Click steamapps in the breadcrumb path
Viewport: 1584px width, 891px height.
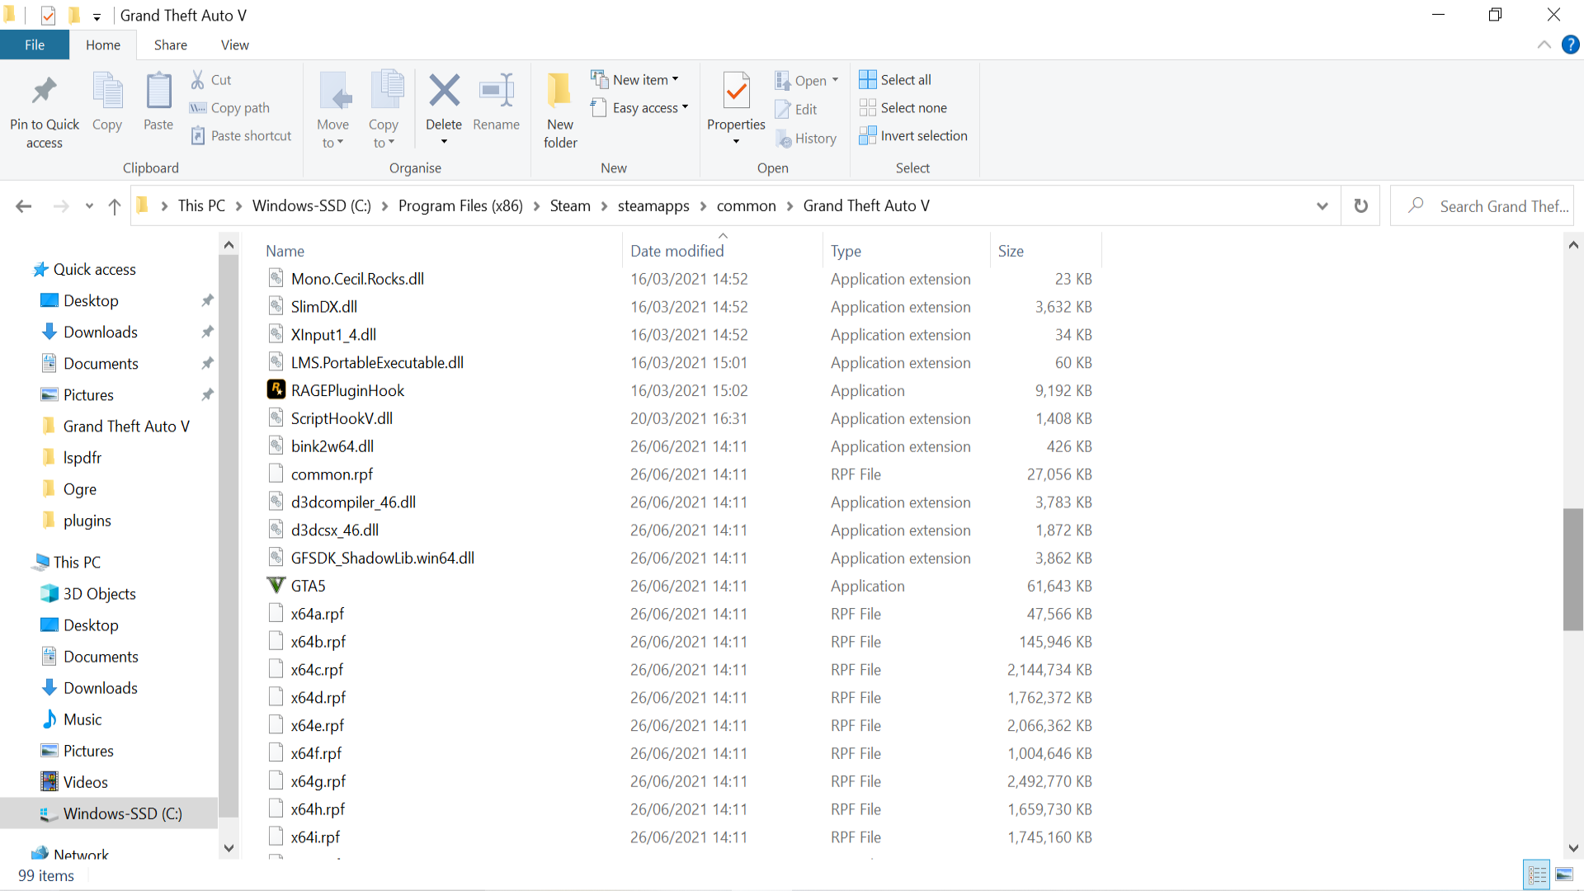[653, 206]
